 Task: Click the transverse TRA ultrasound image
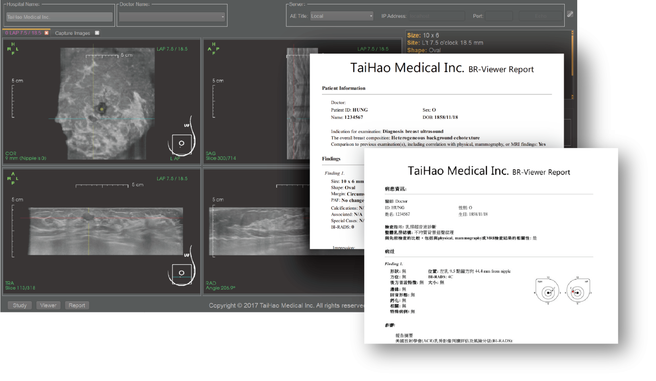106,231
